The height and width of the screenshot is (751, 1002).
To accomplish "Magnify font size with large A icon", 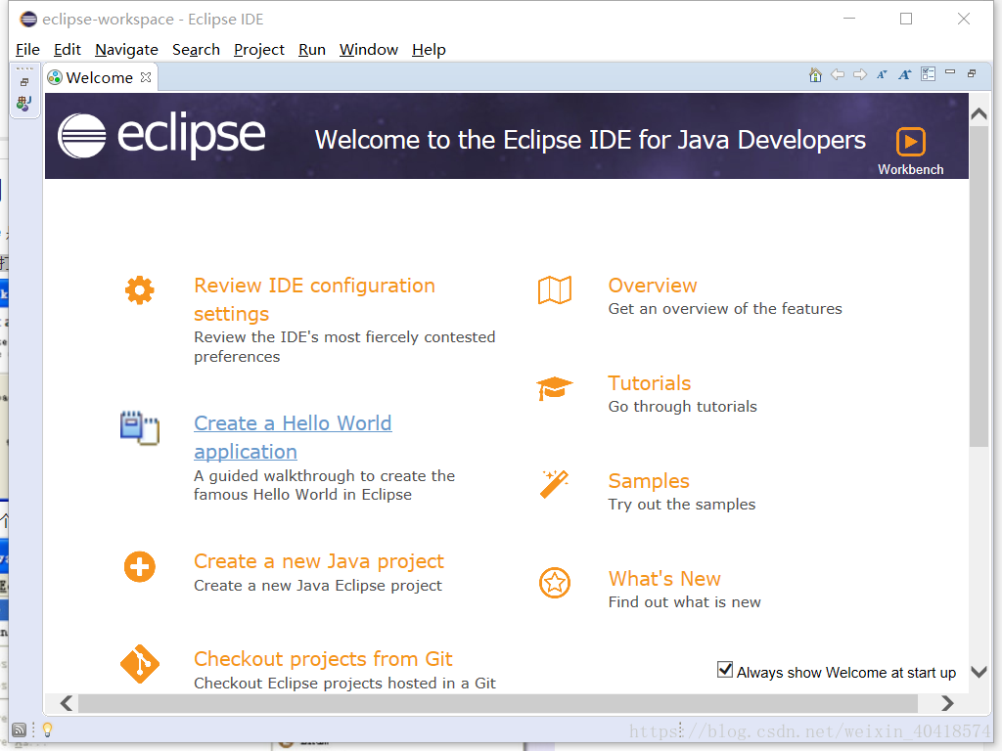I will [x=904, y=74].
